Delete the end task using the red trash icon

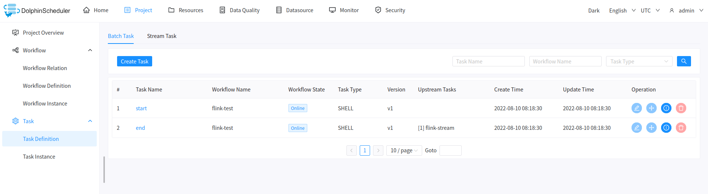point(681,128)
